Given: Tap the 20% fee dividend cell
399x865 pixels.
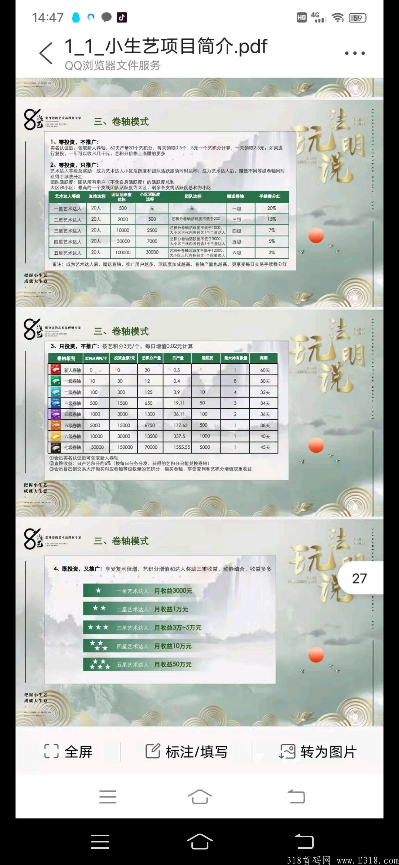Looking at the screenshot, I should (x=272, y=208).
